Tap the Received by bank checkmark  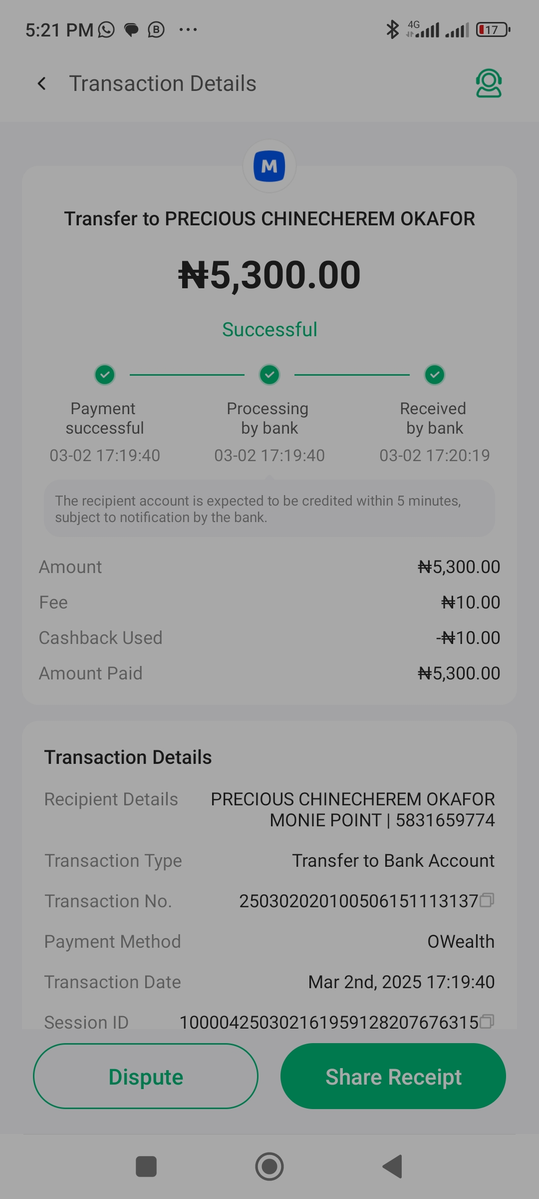coord(435,375)
